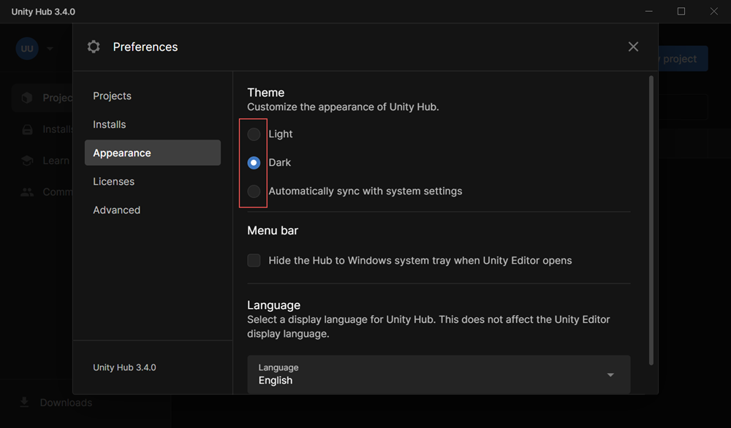Click the Language dropdown arrow
This screenshot has width=731, height=428.
610,375
